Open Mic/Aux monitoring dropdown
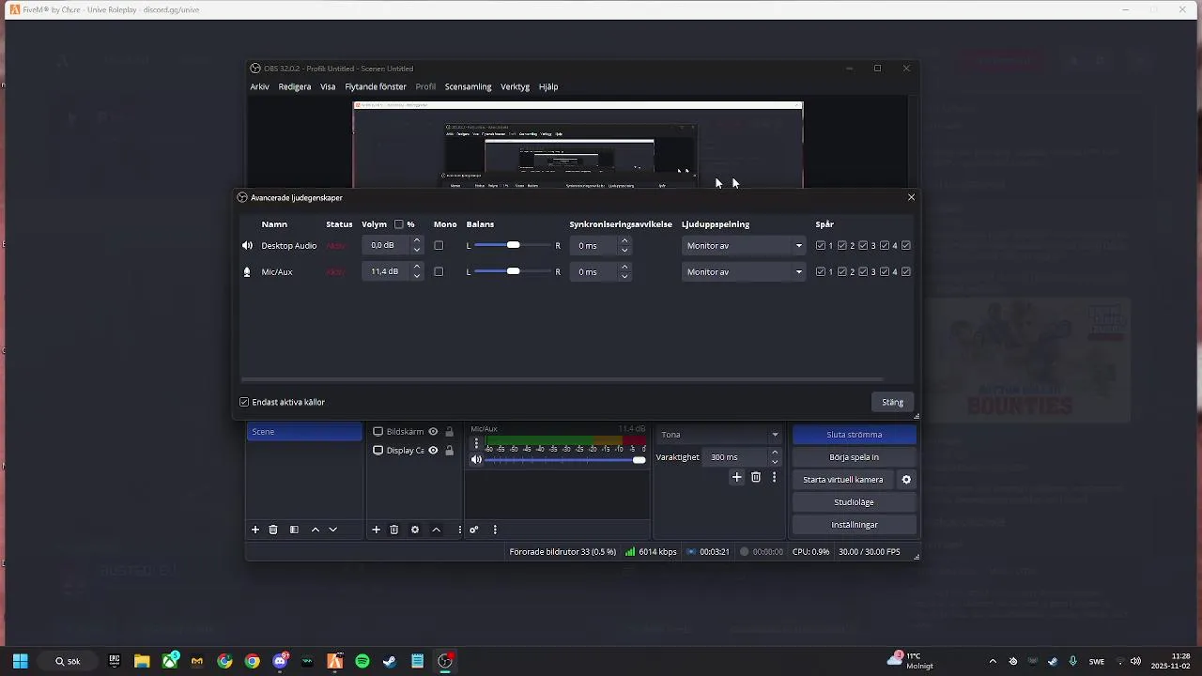The image size is (1202, 676). tap(744, 272)
